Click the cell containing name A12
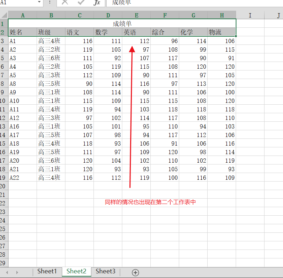Screen dimensions: 283x278 pyautogui.click(x=22, y=118)
